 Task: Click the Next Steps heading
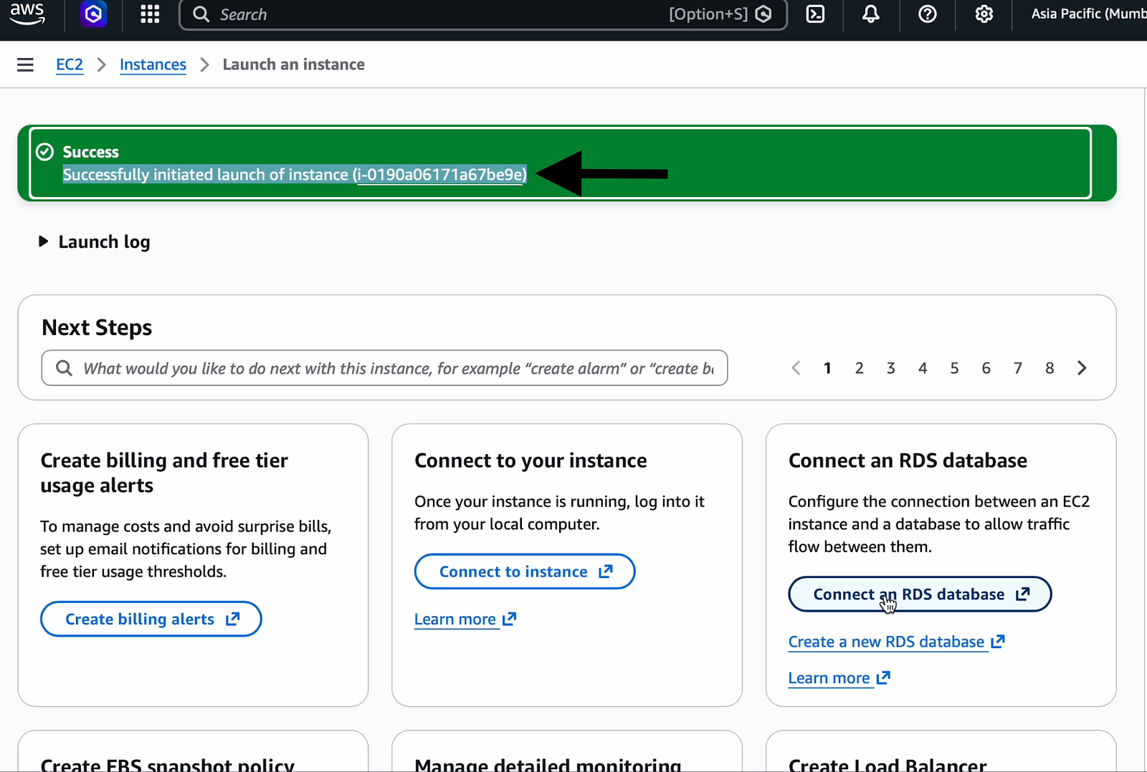tap(97, 327)
